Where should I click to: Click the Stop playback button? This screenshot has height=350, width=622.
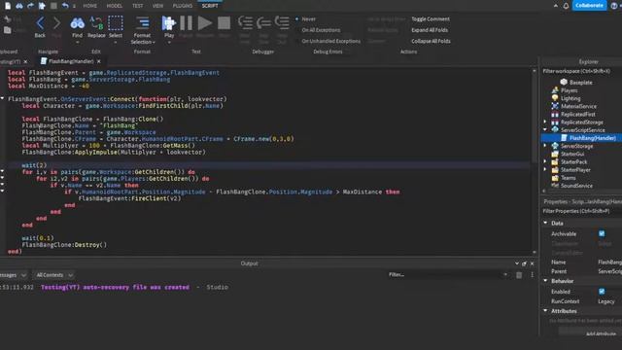225,23
